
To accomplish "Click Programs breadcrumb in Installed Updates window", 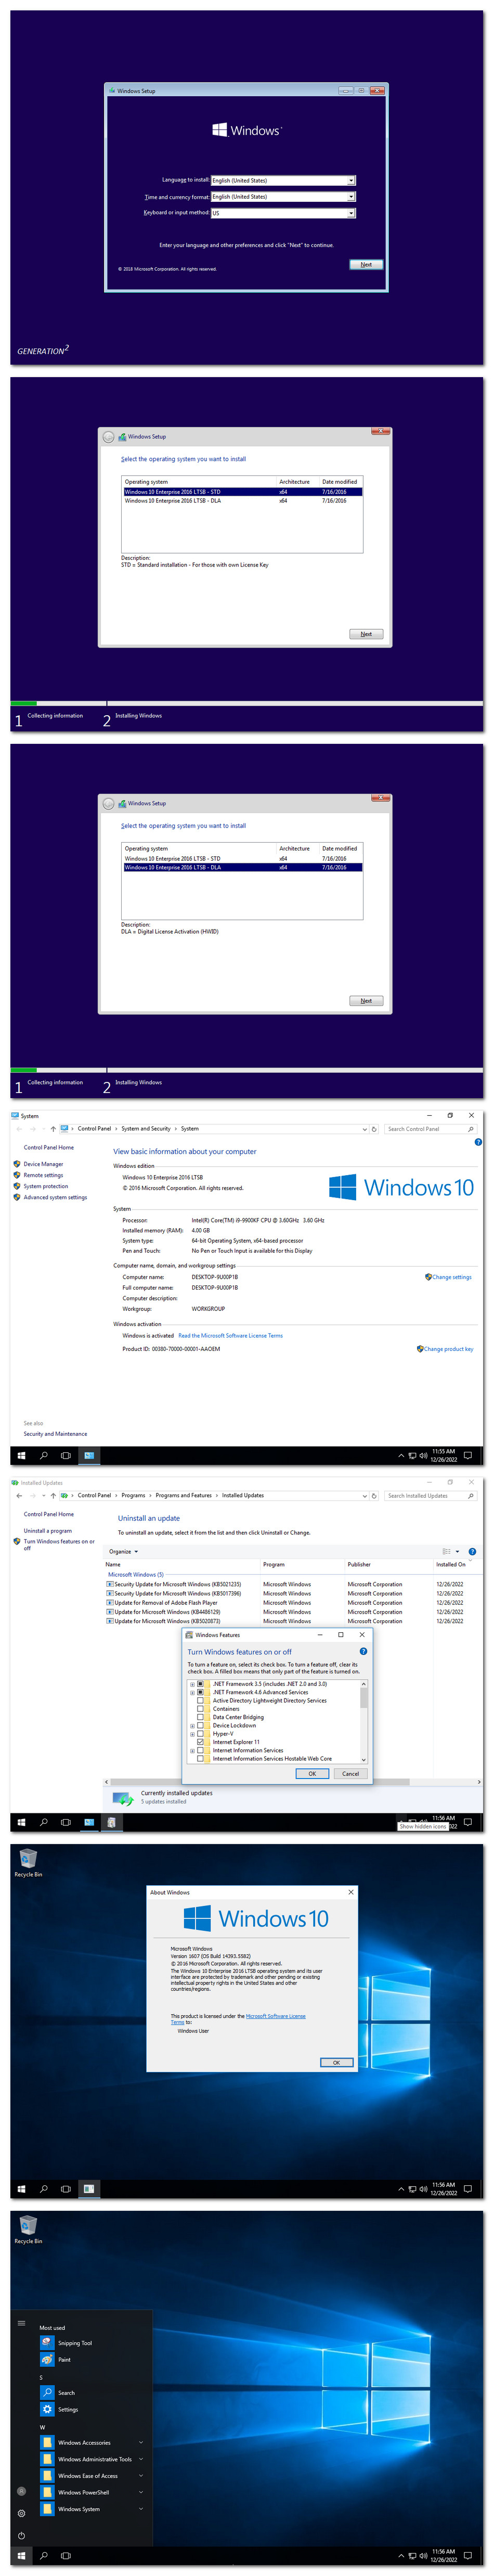I will pyautogui.click(x=133, y=1496).
